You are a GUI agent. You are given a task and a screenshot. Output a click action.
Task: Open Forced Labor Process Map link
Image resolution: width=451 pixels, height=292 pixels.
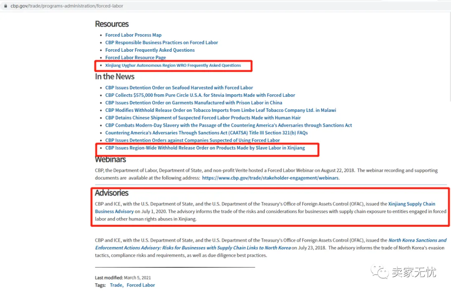point(133,35)
